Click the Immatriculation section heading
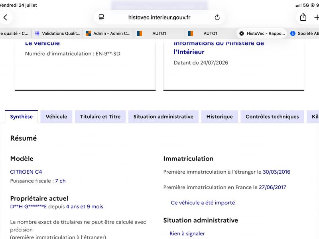Image resolution: width=319 pixels, height=239 pixels. (x=188, y=159)
